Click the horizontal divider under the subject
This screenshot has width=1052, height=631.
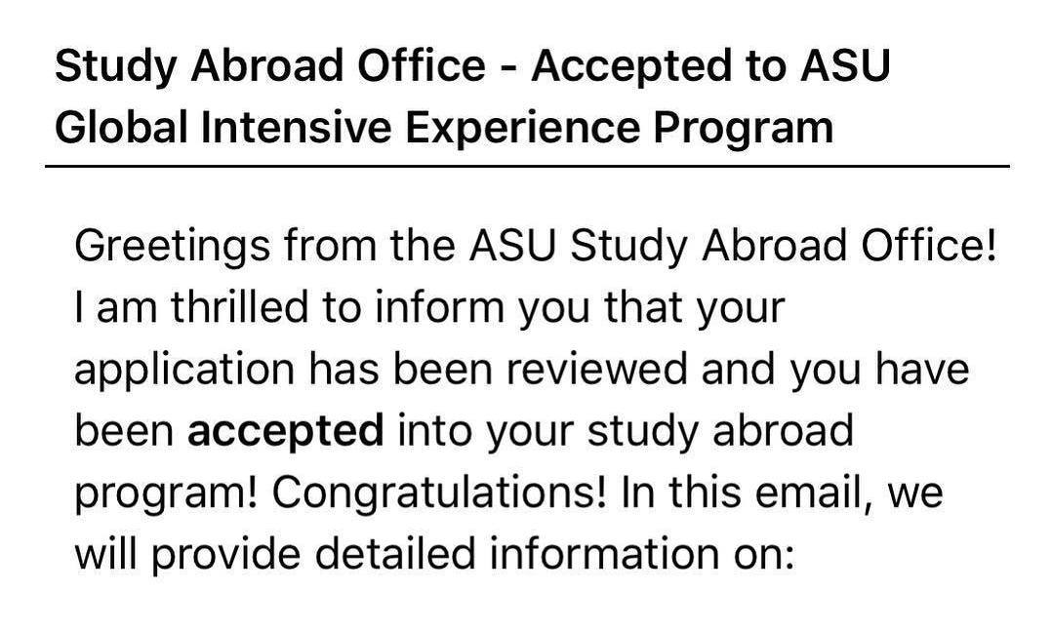point(527,165)
